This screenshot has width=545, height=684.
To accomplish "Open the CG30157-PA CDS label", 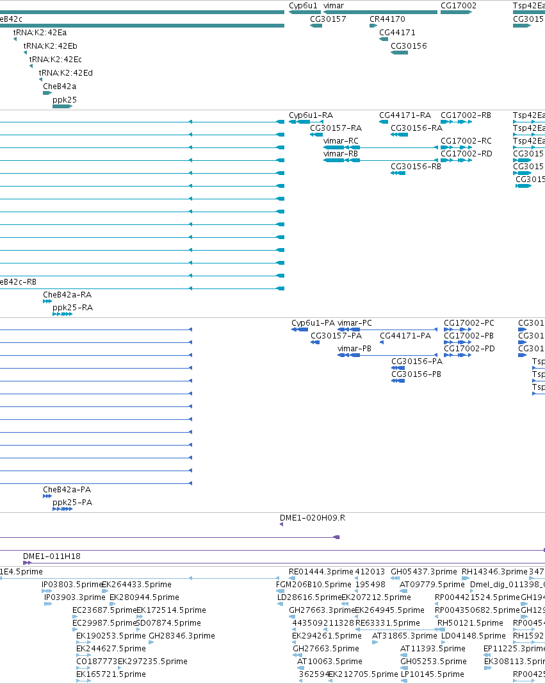I will click(336, 336).
